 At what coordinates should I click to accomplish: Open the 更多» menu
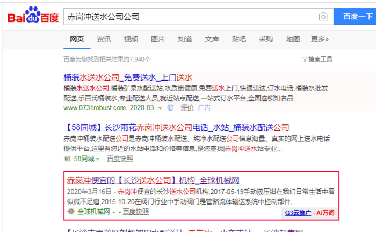[320, 39]
